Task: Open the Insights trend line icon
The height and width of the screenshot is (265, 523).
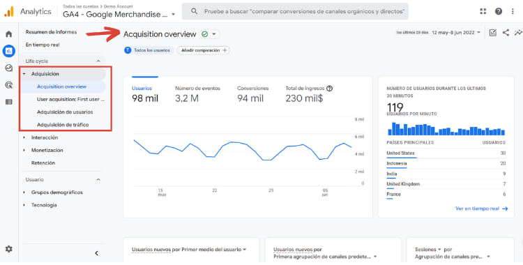Action: (518, 33)
